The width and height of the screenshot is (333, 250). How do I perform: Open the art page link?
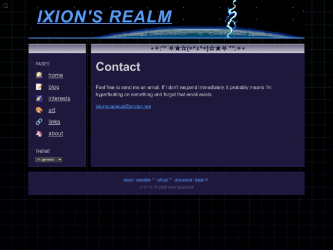coord(52,110)
